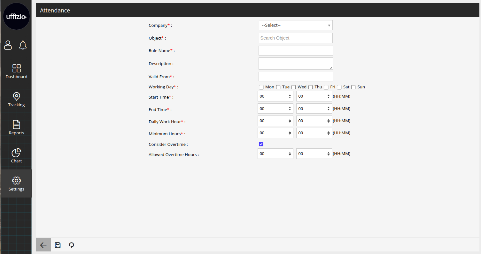This screenshot has width=481, height=254.
Task: Open the user profile icon
Action: [8, 45]
